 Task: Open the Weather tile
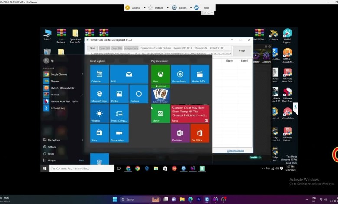99,114
